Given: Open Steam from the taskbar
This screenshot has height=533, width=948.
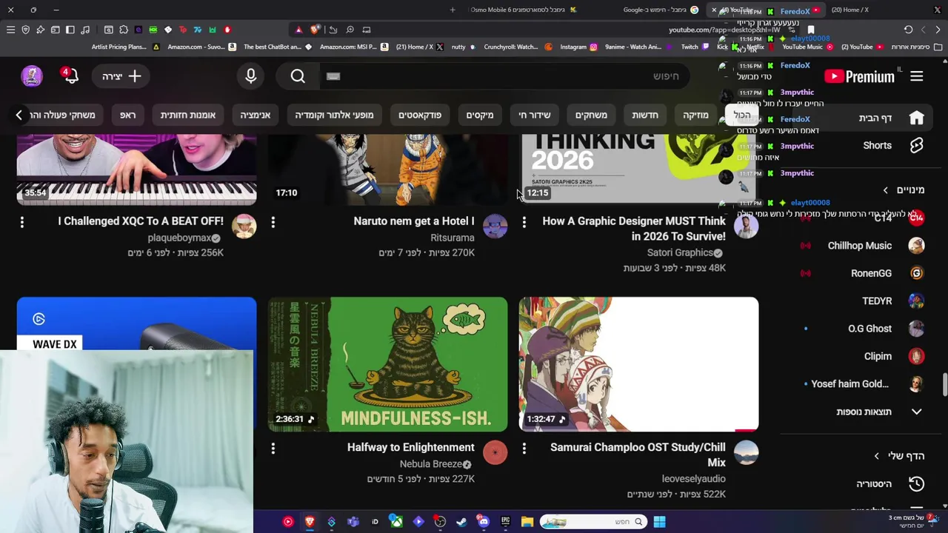Looking at the screenshot, I should click(461, 522).
